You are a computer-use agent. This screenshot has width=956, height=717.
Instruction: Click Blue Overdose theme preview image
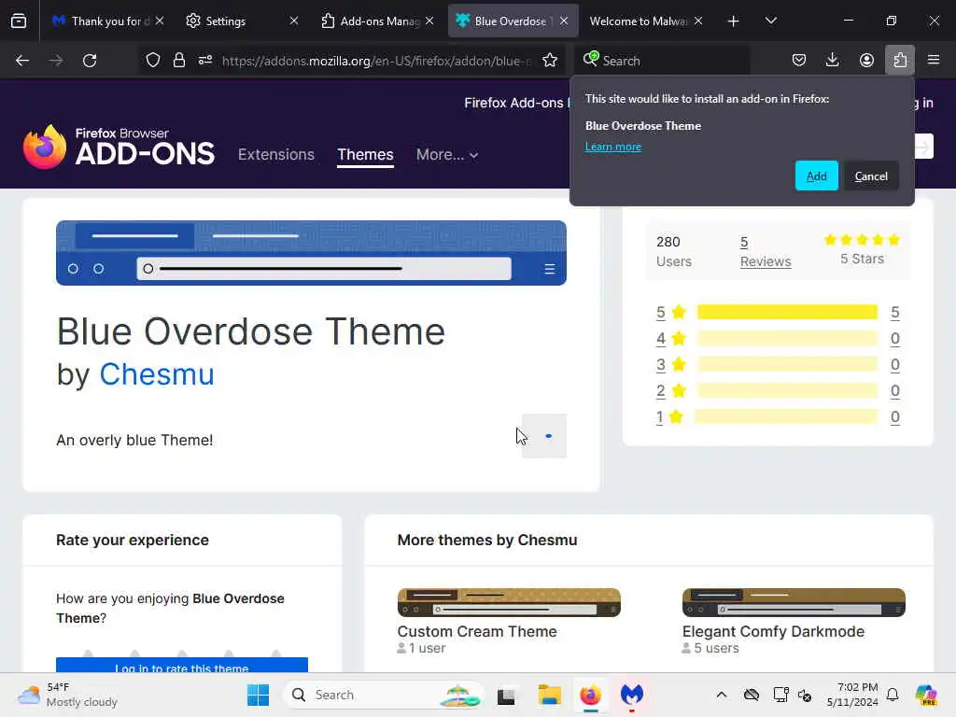(311, 252)
